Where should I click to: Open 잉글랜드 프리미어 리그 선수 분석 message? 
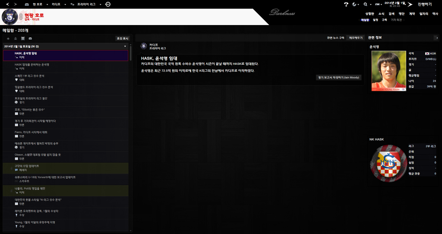(66, 89)
